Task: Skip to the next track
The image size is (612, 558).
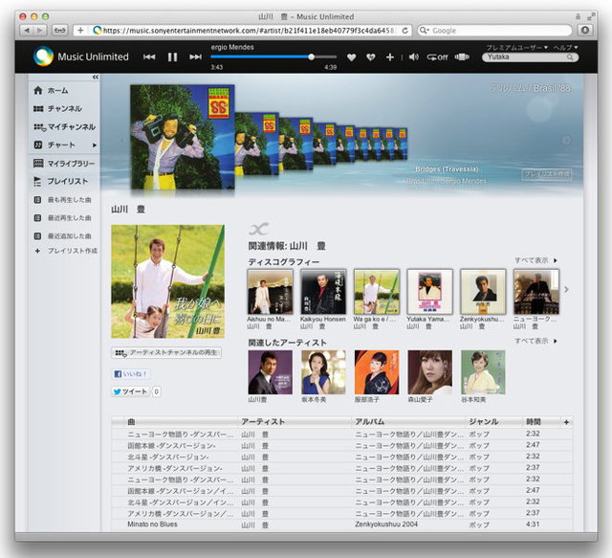Action: click(x=195, y=57)
